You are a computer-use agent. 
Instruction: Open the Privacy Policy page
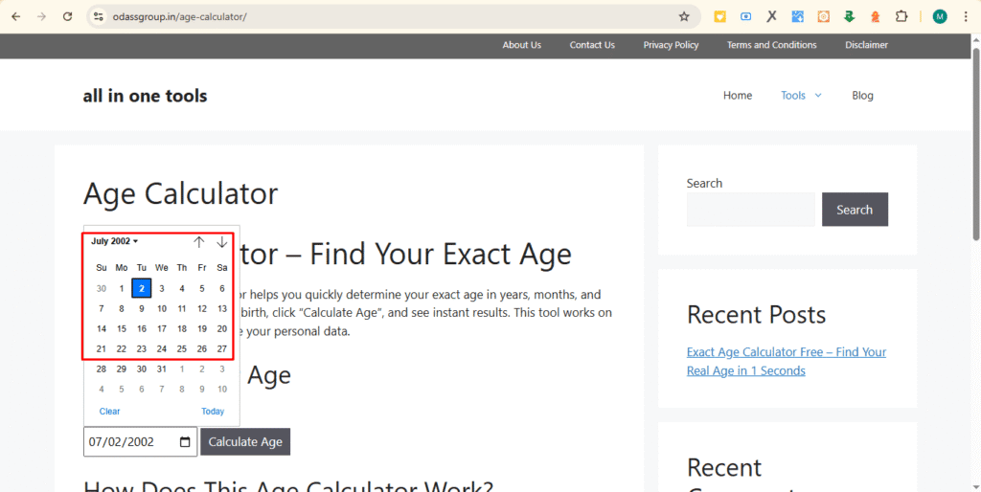[x=671, y=45]
